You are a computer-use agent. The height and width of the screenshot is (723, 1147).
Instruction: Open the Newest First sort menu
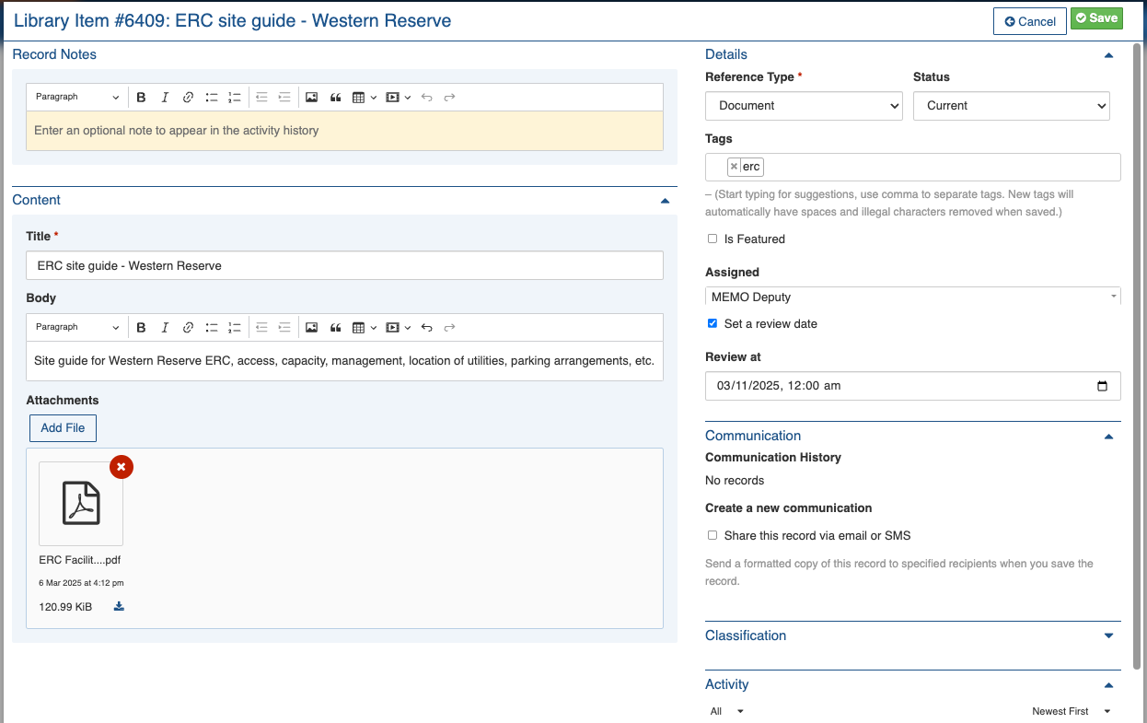1071,711
